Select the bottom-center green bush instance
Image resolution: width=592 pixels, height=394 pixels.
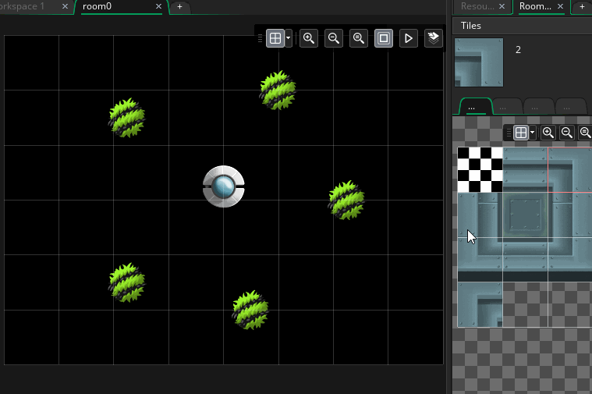tap(250, 311)
